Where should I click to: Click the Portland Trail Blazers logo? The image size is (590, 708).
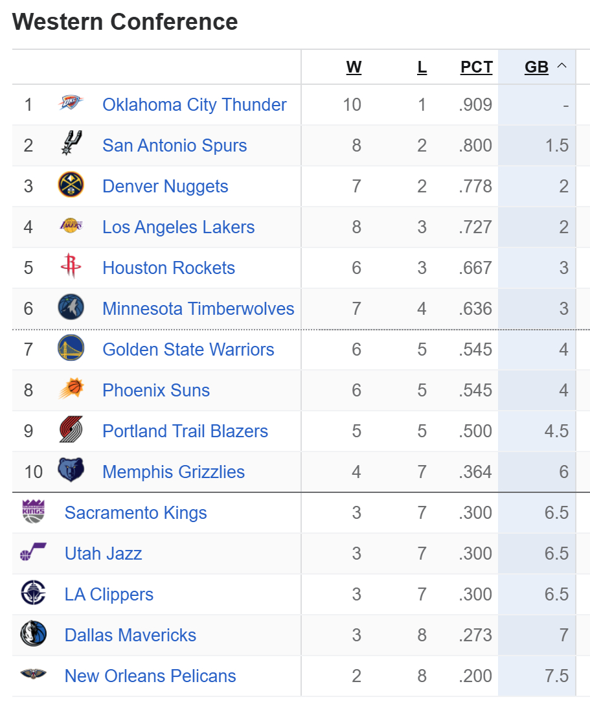pos(71,431)
